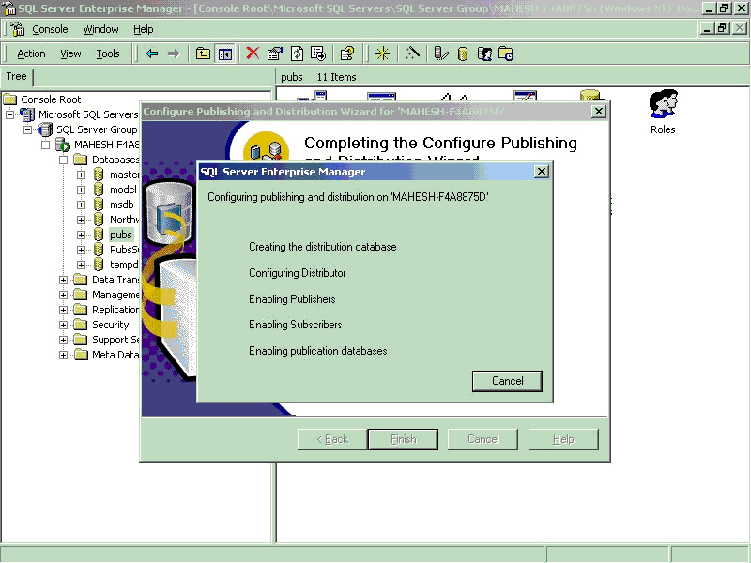
Task: Click the Console Root folder icon
Action: click(x=10, y=99)
